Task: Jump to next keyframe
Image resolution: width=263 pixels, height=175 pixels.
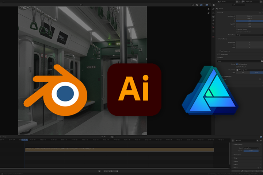Action: click(115, 171)
